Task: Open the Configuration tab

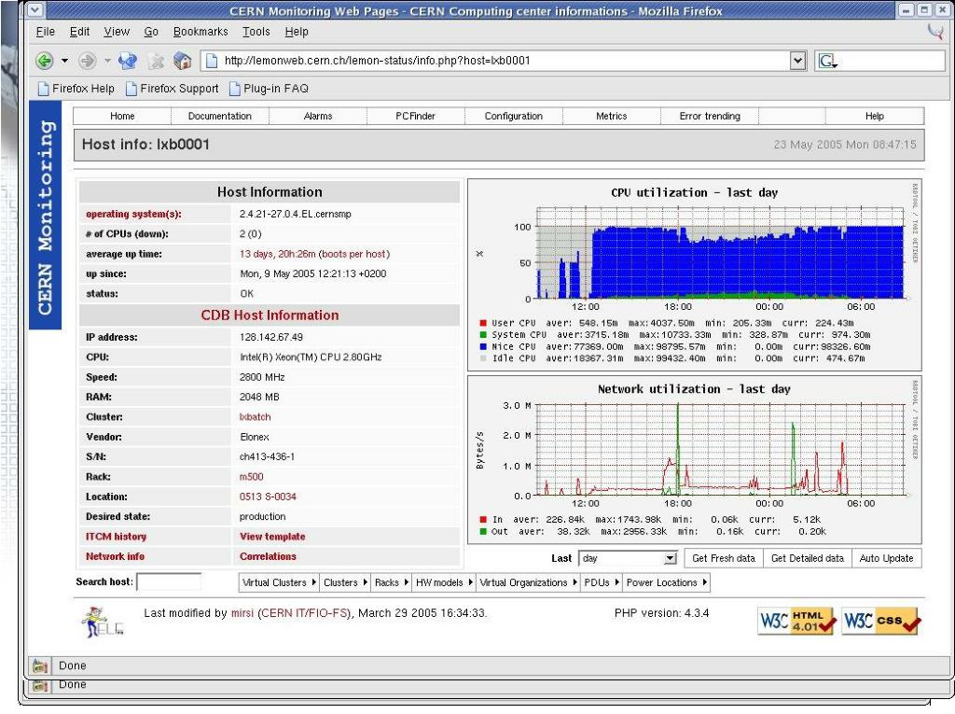Action: (x=514, y=116)
